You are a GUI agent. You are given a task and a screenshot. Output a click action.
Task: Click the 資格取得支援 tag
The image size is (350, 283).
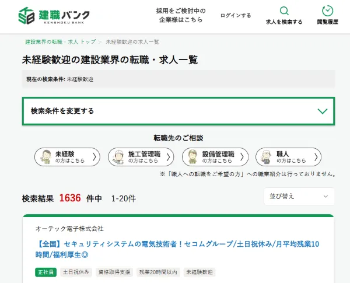pos(114,272)
